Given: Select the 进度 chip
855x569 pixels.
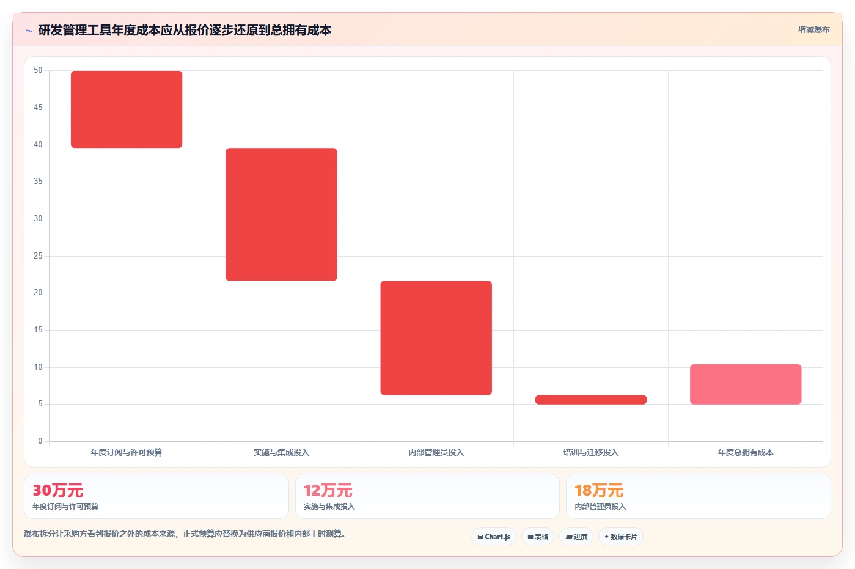Looking at the screenshot, I should 576,537.
